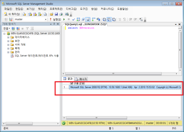Open the SQL editor toolbar options arrow
Viewport: 184px width, 132px height.
tap(145, 20)
